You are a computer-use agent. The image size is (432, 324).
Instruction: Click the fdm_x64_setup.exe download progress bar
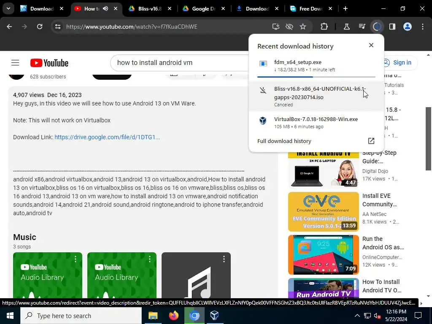(316, 77)
